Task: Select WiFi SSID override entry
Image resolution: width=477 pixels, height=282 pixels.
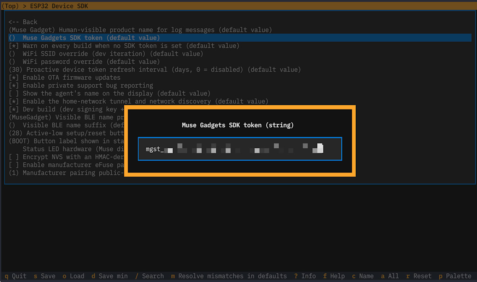Action: coord(106,54)
